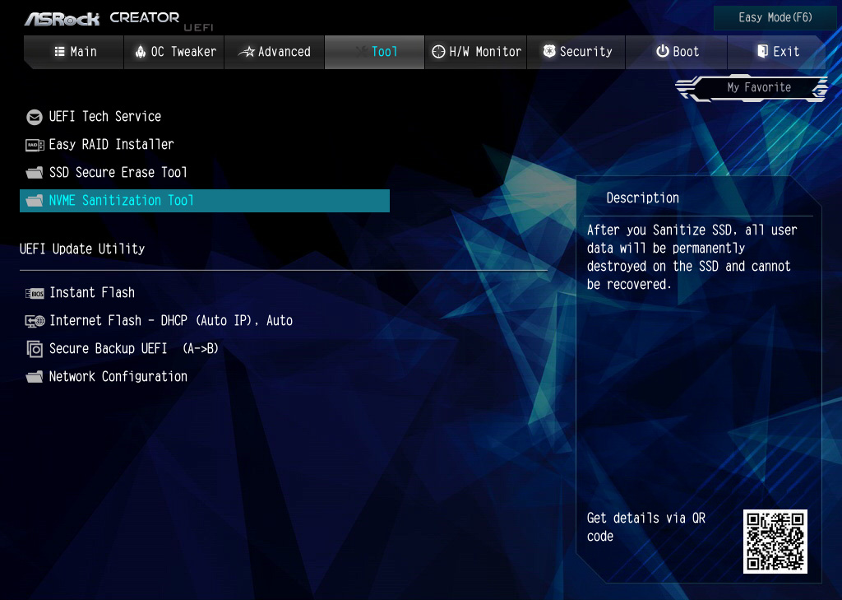Viewport: 842px width, 600px height.
Task: Choose Secure Backup UEFI (A->B)
Action: [x=134, y=349]
